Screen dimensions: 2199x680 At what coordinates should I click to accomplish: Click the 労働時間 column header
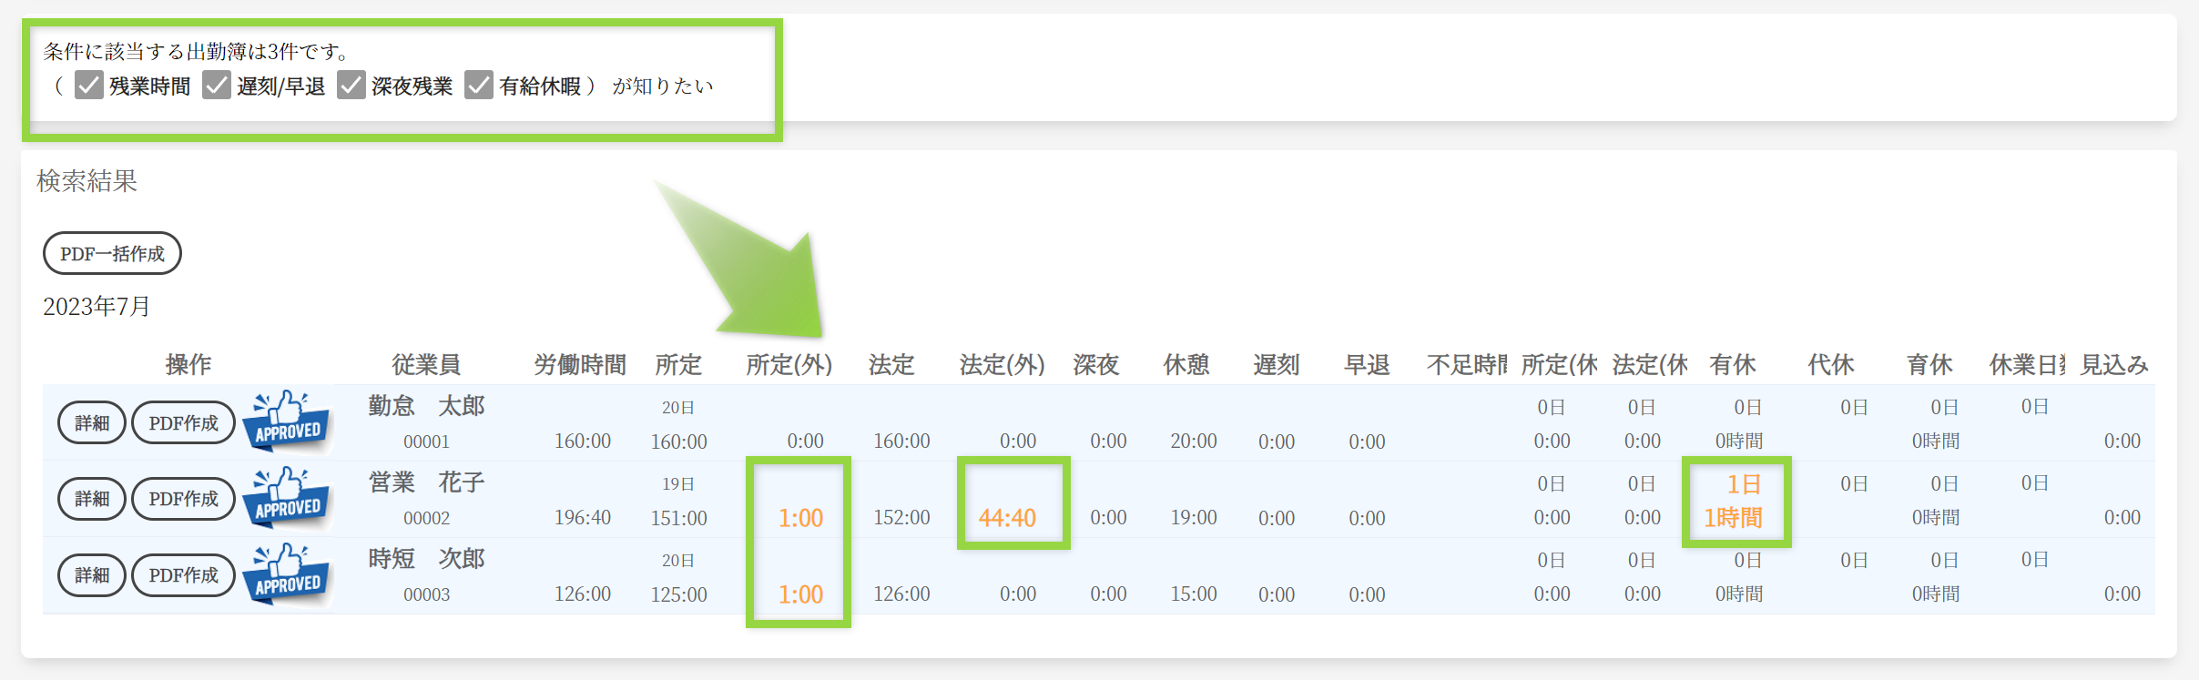tap(580, 365)
